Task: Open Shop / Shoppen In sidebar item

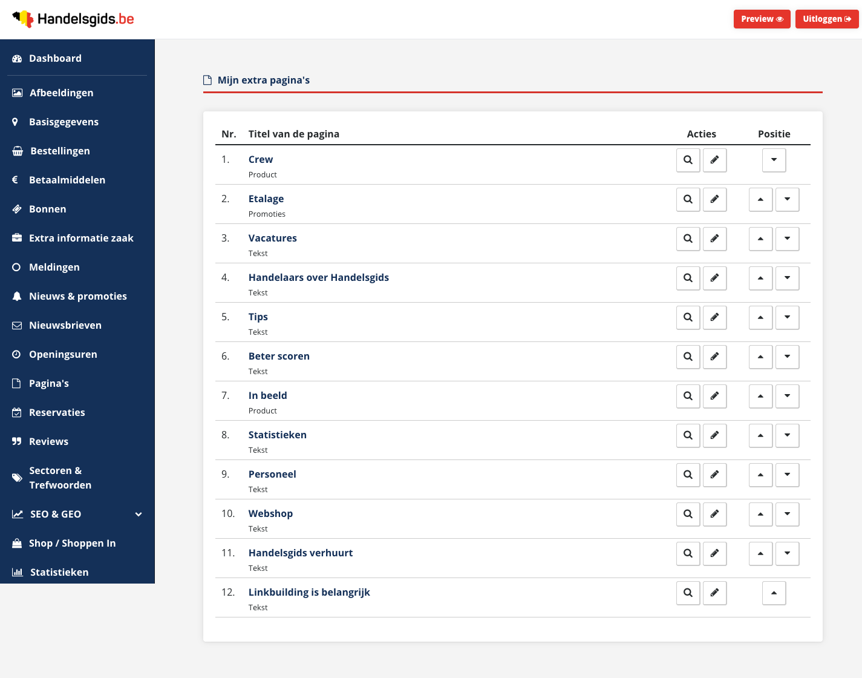Action: click(x=77, y=543)
